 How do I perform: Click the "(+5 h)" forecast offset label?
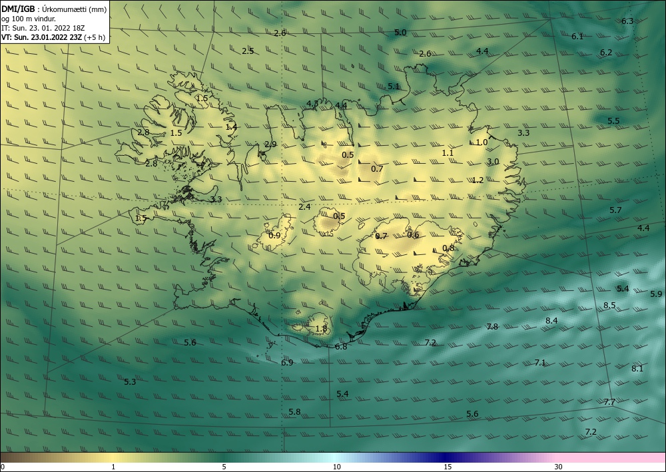click(95, 37)
